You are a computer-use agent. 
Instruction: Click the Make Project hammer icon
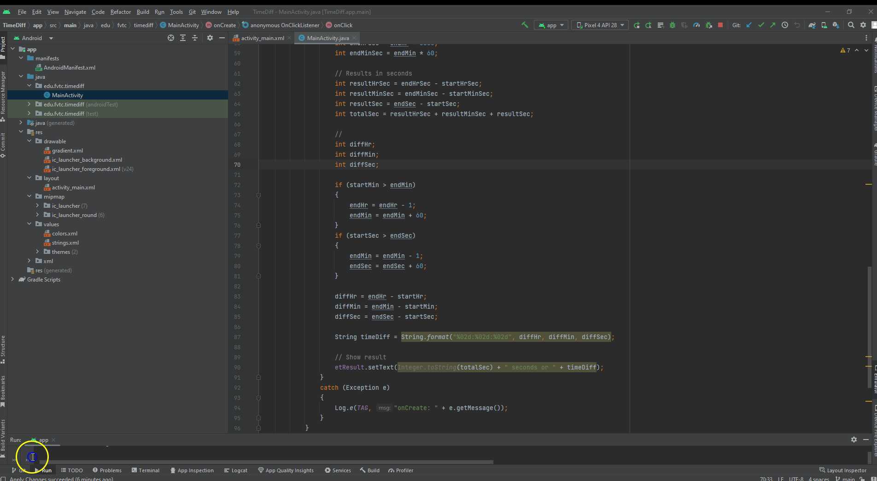(x=525, y=25)
